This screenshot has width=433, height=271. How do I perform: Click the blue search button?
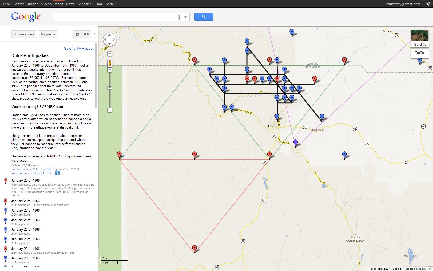click(x=204, y=17)
